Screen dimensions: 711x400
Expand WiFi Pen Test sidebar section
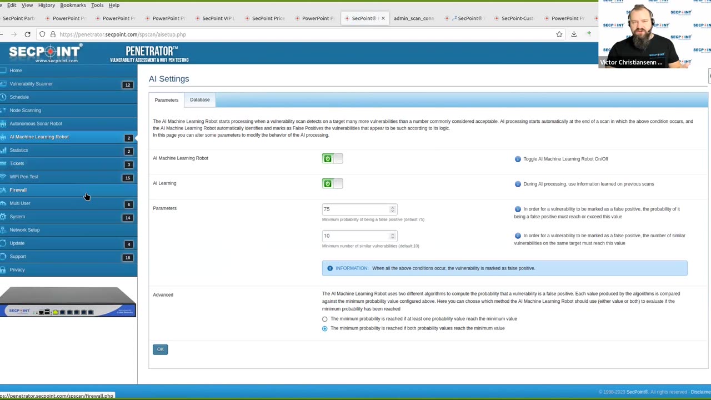68,177
